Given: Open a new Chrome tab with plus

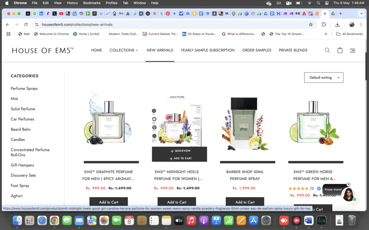Looking at the screenshot, I should [340, 14].
